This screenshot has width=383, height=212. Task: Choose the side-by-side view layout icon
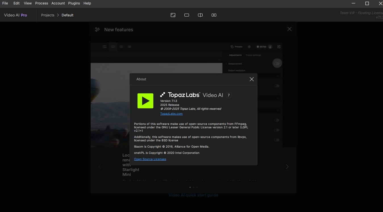click(214, 15)
